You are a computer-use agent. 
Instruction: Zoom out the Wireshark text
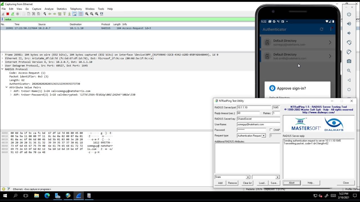coord(92,14)
